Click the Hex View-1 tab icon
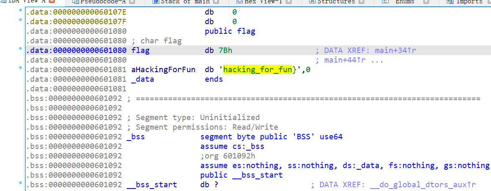 (239, 2)
